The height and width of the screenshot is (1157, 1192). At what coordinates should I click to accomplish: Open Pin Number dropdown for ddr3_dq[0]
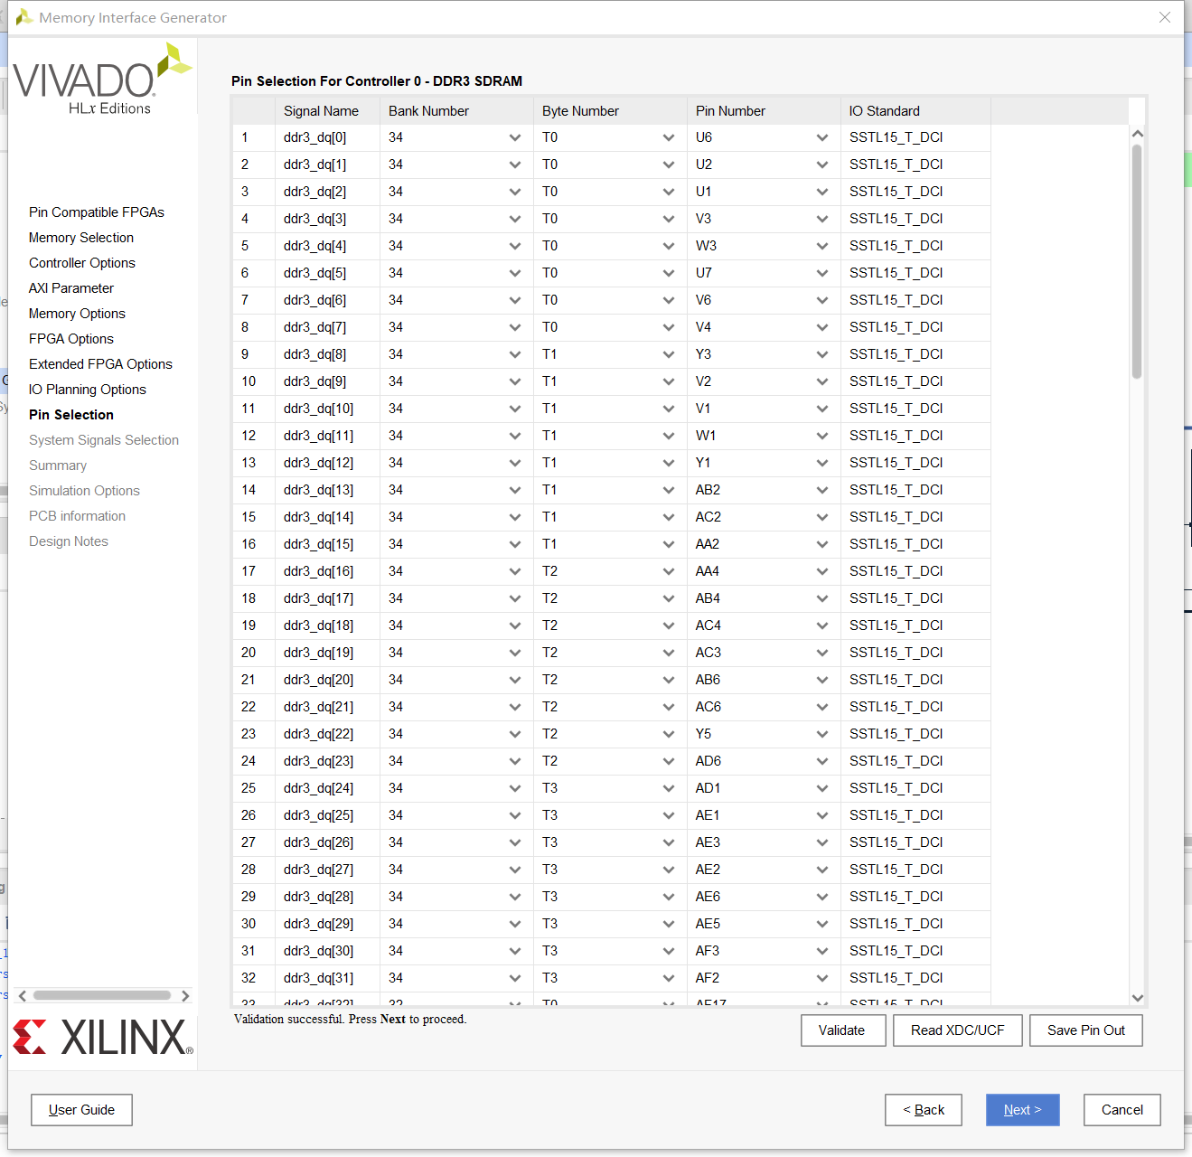coord(822,137)
